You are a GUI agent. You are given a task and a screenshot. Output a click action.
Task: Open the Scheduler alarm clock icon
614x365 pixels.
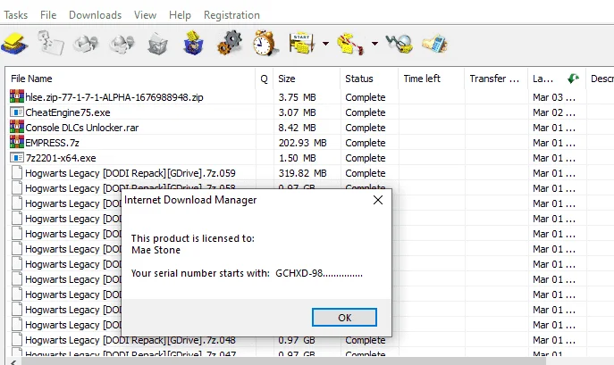[265, 43]
